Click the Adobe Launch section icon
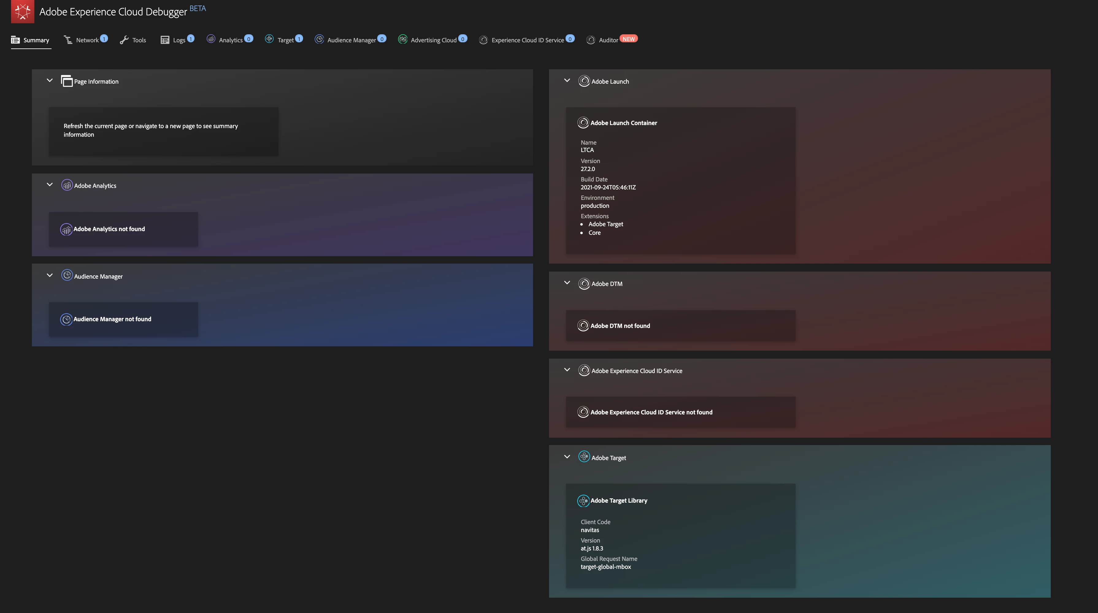The height and width of the screenshot is (613, 1098). 584,81
